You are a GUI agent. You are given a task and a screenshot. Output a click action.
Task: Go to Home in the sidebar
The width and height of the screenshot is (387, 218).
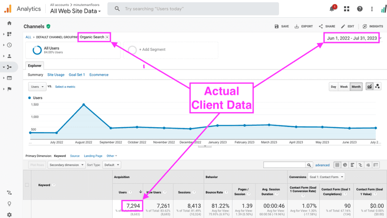(x=9, y=23)
